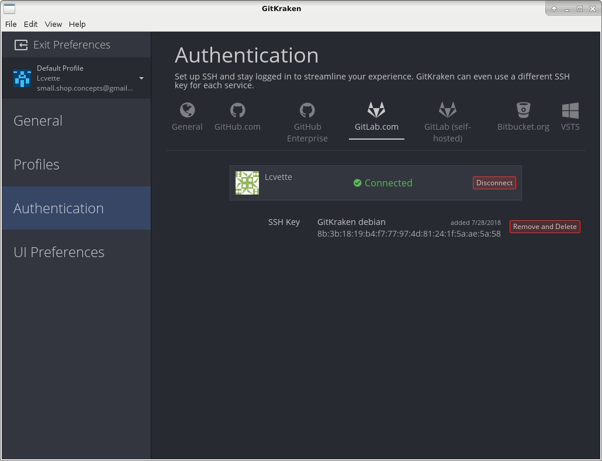Click the SSH Key label
602x461 pixels.
coord(284,222)
